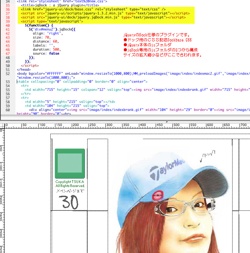Image resolution: width=250 pixels, height=253 pixels.
Task: Click the td line with colspan="12"
Action: [x=137, y=90]
